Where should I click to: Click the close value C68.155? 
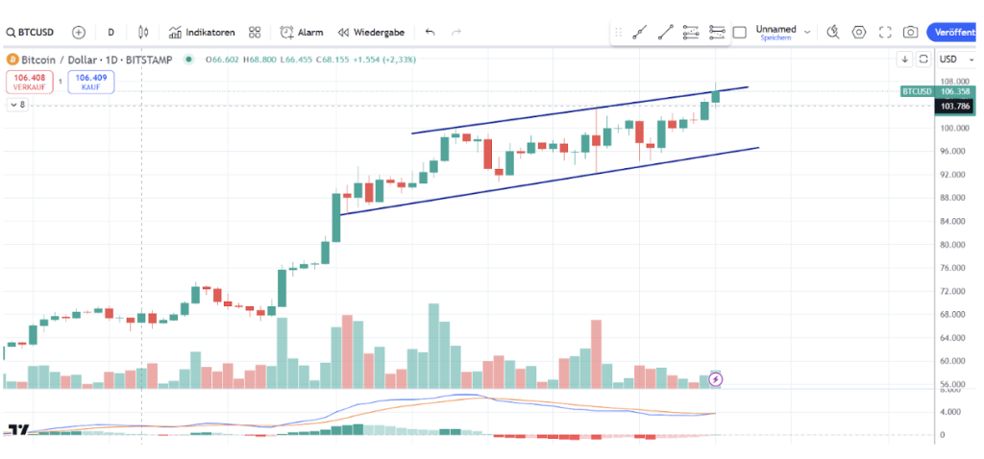pyautogui.click(x=332, y=60)
